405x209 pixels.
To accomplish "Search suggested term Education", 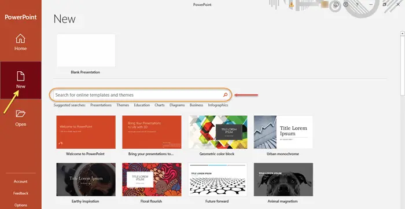I will [x=142, y=105].
